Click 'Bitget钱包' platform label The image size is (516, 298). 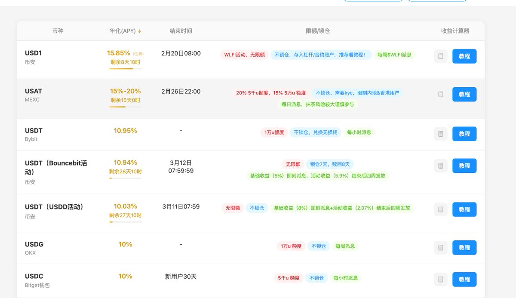[x=37, y=285]
